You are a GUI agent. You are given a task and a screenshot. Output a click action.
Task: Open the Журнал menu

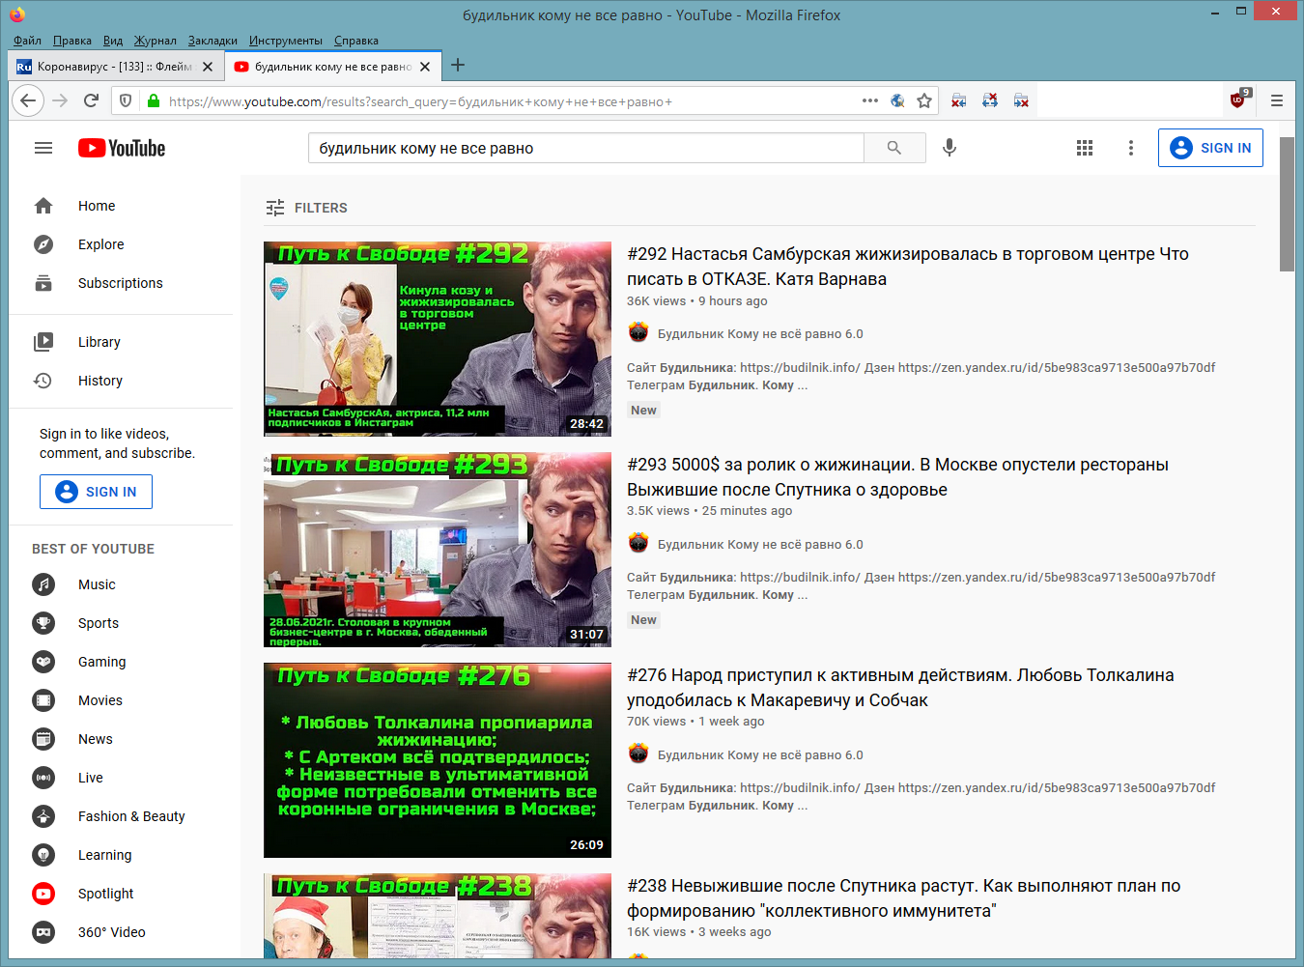tap(156, 41)
